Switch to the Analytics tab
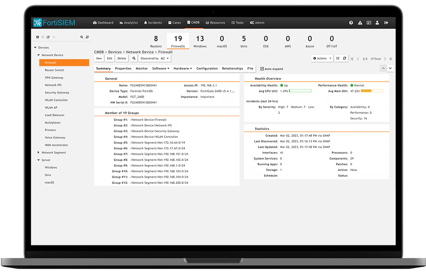This screenshot has height=275, width=426. click(128, 22)
